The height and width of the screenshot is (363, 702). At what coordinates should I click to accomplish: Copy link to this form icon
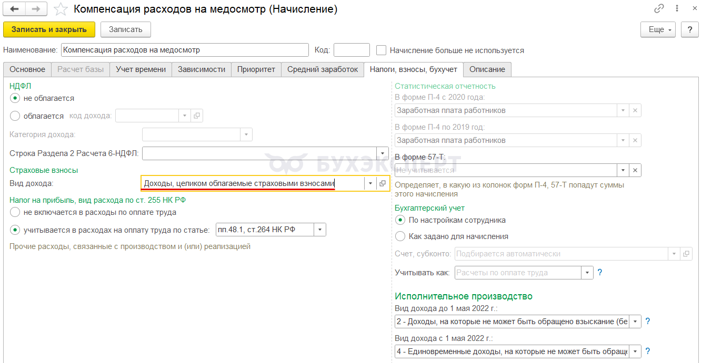[659, 9]
